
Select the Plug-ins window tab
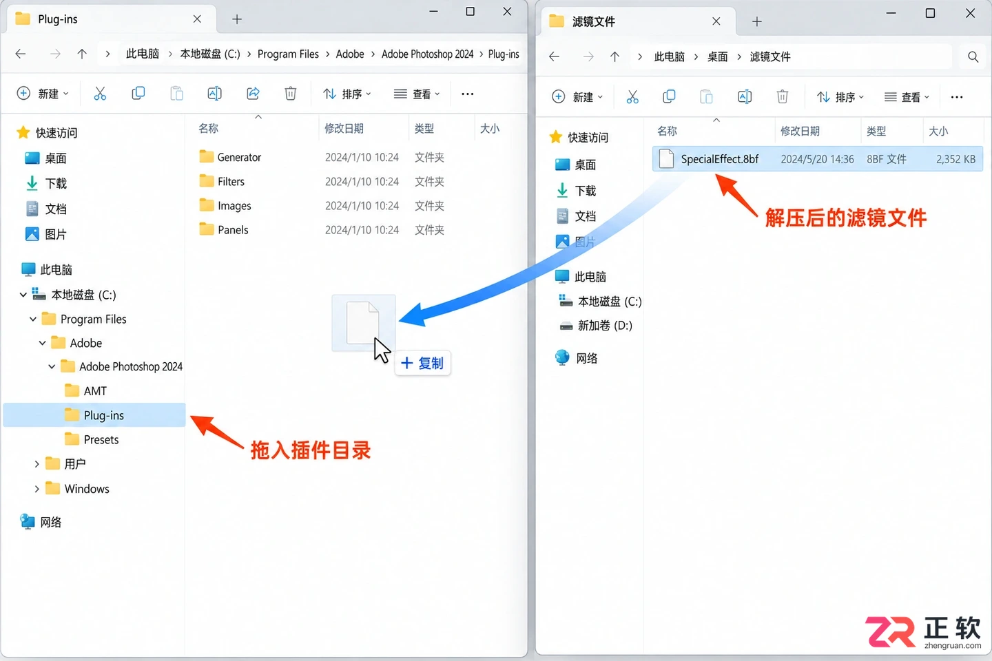pyautogui.click(x=110, y=19)
